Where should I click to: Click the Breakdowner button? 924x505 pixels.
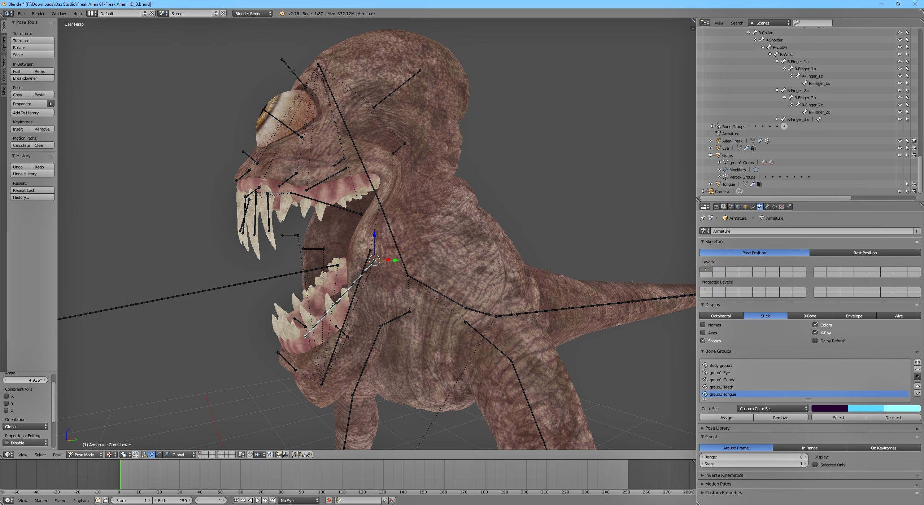[32, 78]
